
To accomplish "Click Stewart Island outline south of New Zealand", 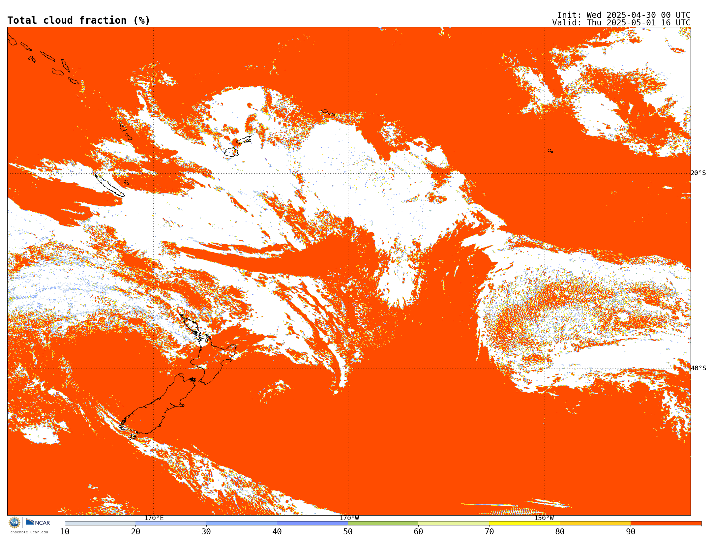I will tap(132, 437).
